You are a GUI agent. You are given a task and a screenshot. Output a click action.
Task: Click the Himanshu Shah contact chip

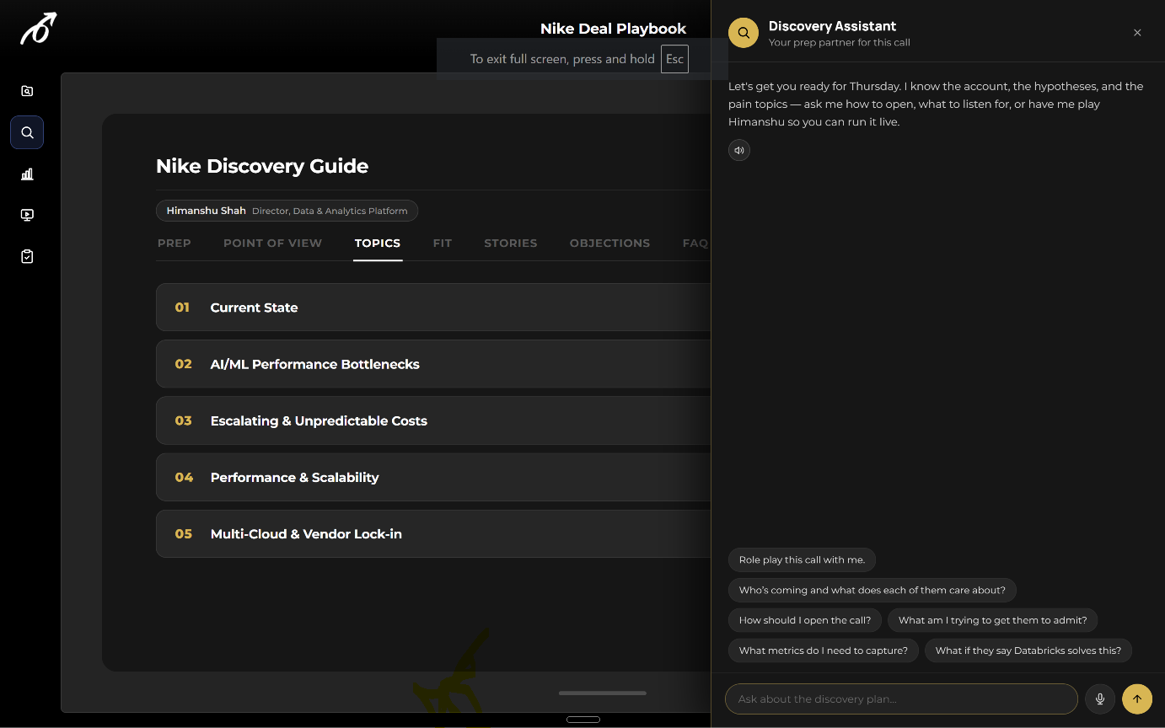click(x=287, y=211)
